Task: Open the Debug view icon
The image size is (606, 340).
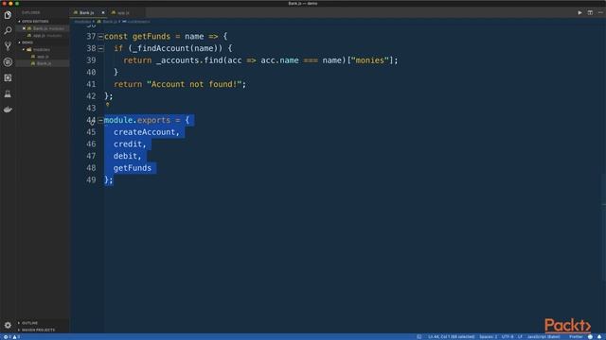Action: 8,62
